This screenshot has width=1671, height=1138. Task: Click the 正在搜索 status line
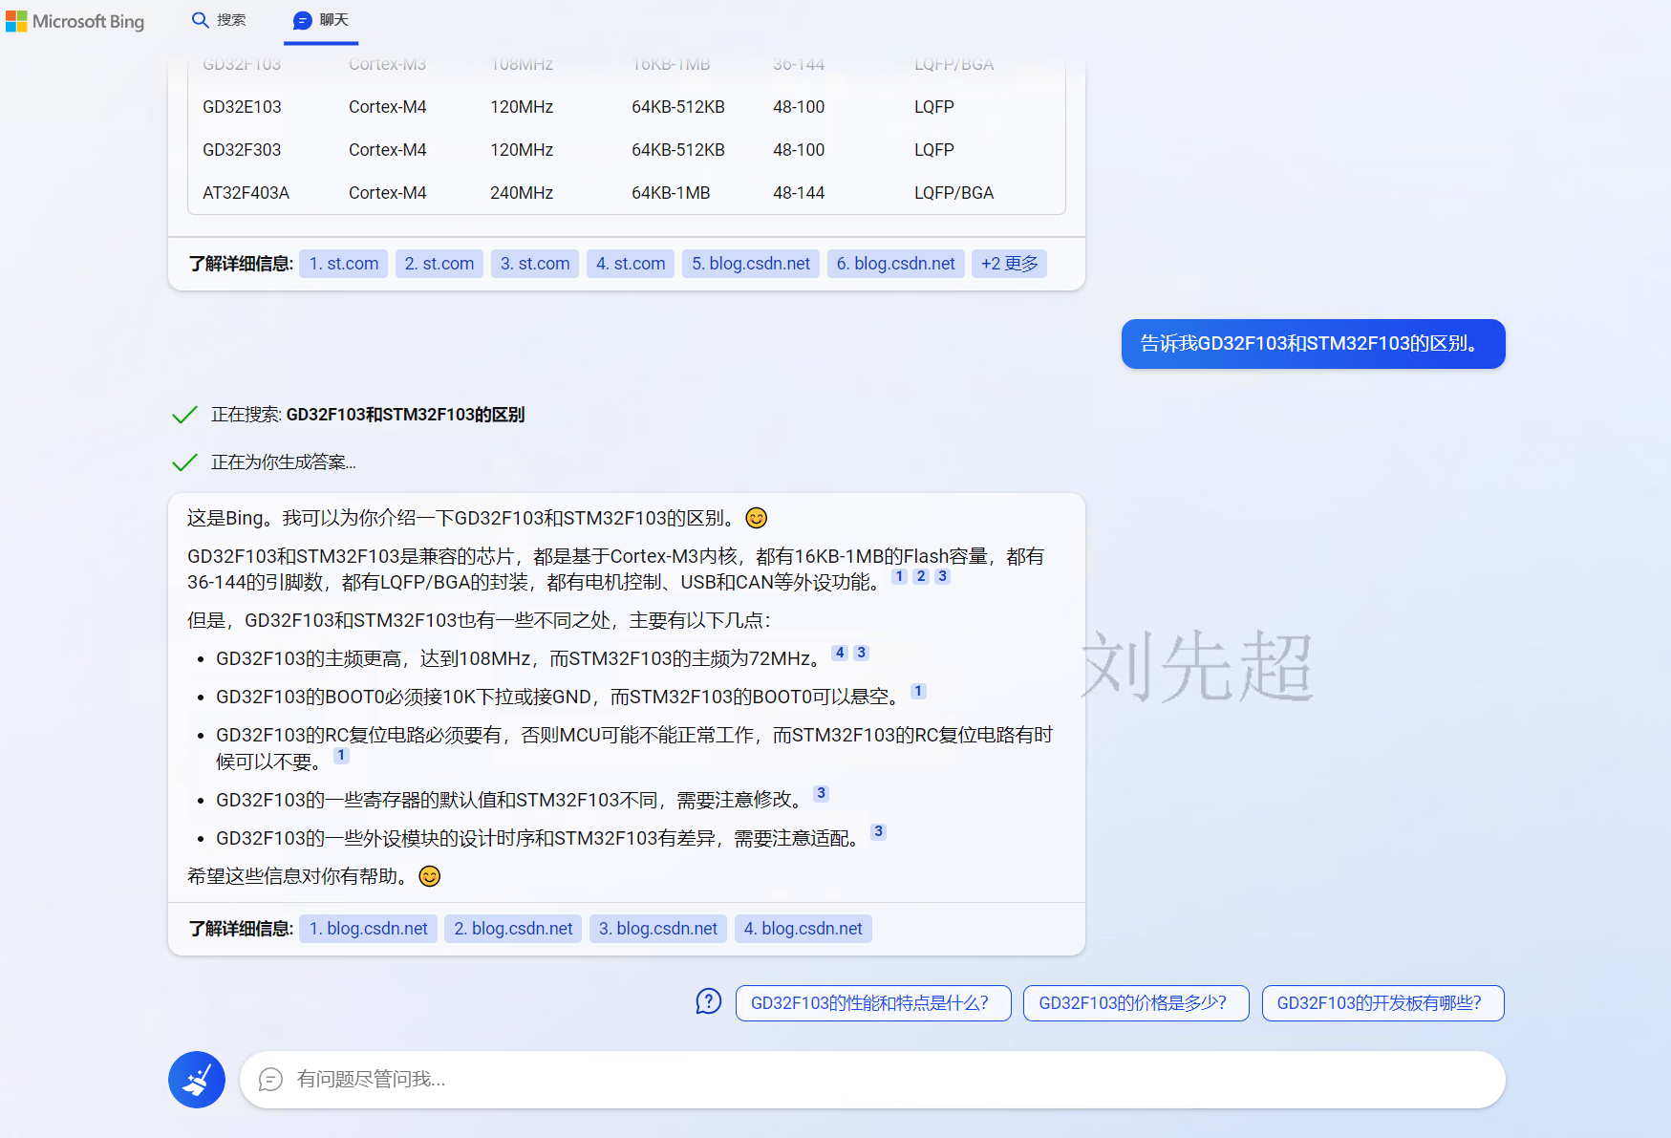(349, 415)
